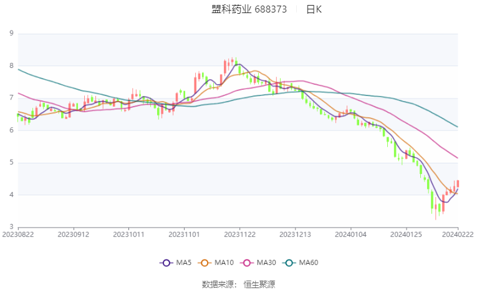
Task: Click the last red candlestick at 20240222
Action: point(458,183)
